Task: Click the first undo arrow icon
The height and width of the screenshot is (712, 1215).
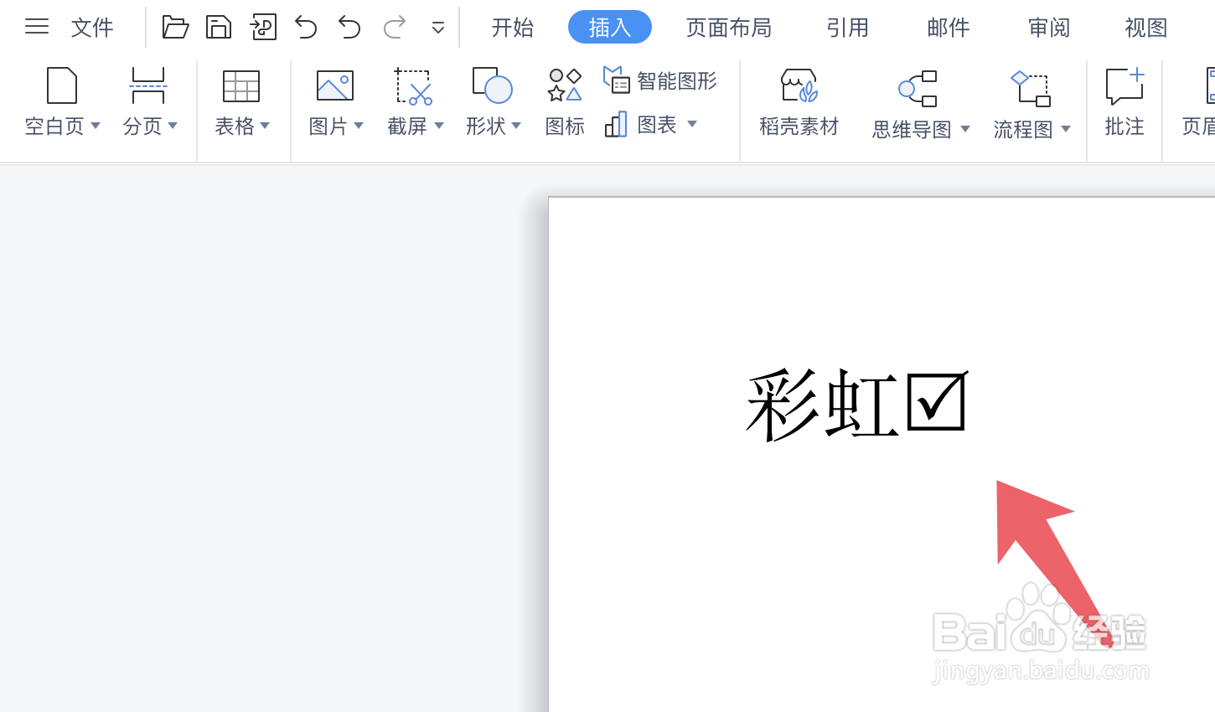Action: (306, 27)
